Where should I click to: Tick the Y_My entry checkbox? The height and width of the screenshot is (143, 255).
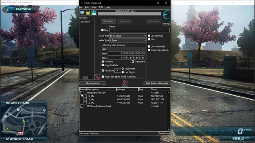85,99
